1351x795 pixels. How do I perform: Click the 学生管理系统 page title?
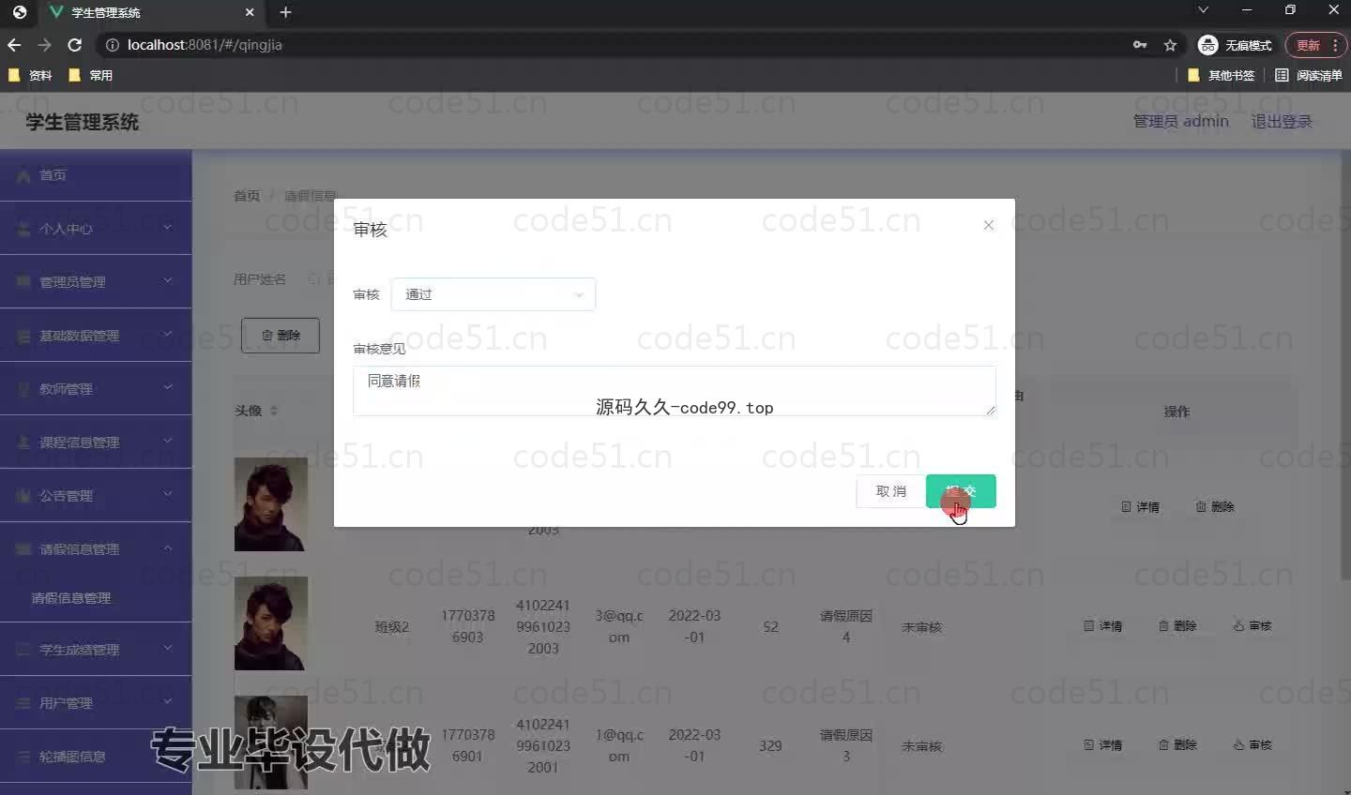[83, 122]
